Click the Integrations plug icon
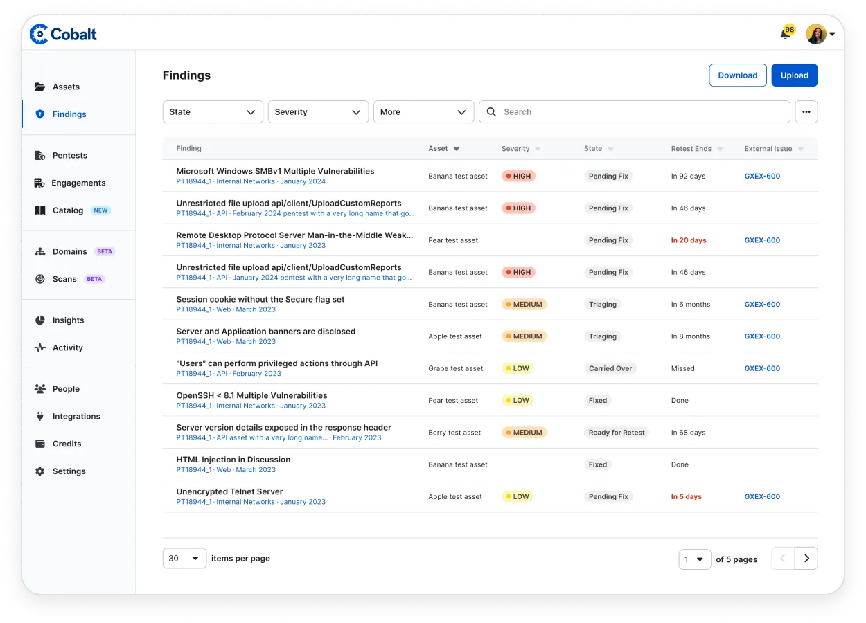 (x=40, y=417)
